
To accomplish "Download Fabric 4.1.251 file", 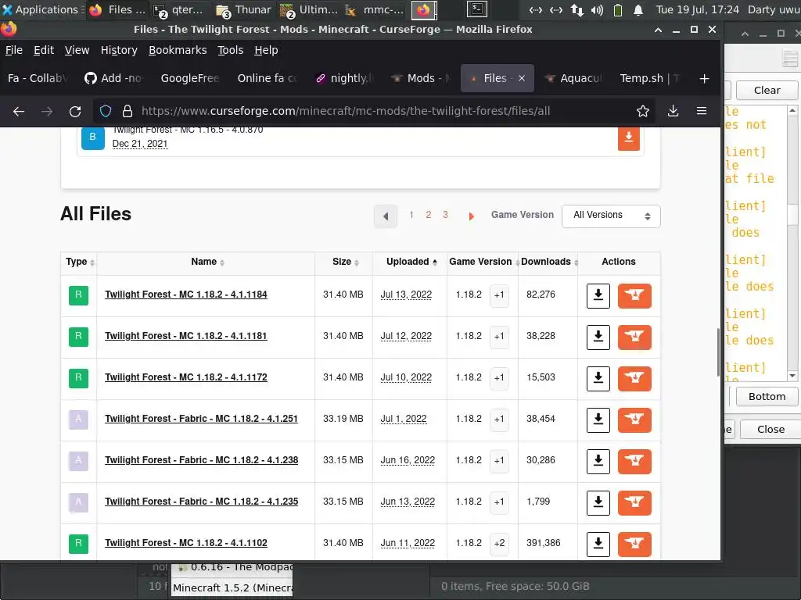I will [598, 420].
